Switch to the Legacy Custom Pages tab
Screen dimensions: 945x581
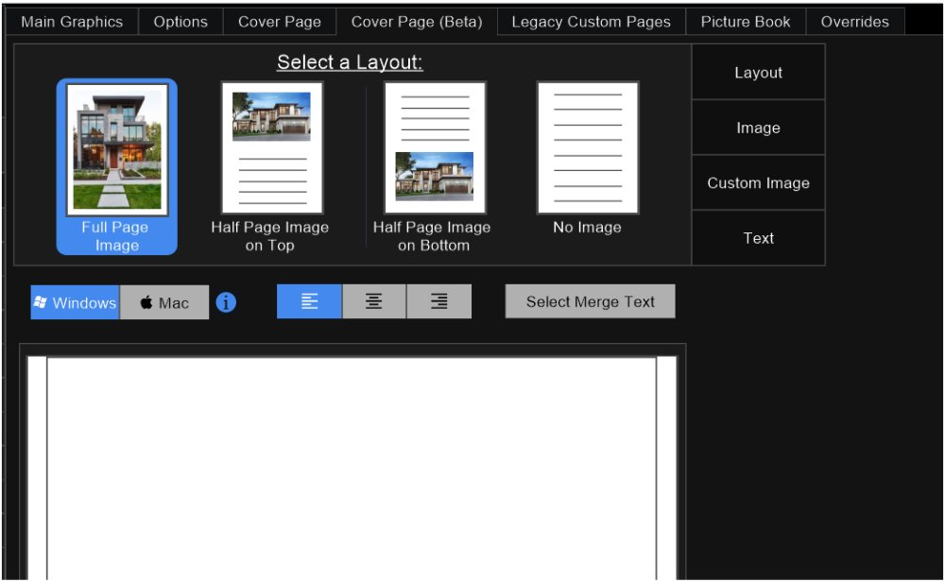click(591, 21)
